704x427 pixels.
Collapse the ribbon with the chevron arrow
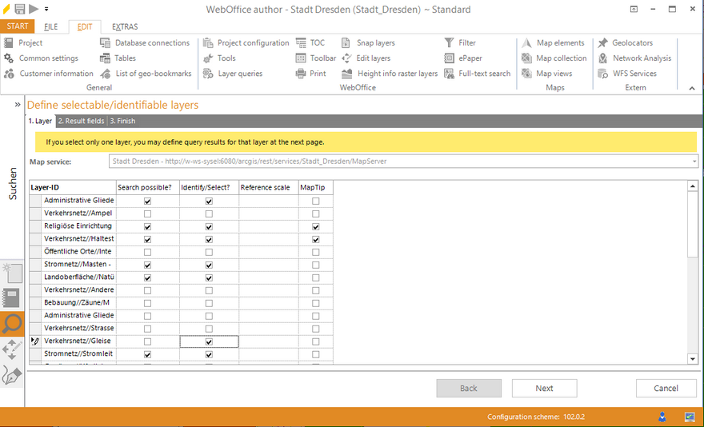pos(692,89)
